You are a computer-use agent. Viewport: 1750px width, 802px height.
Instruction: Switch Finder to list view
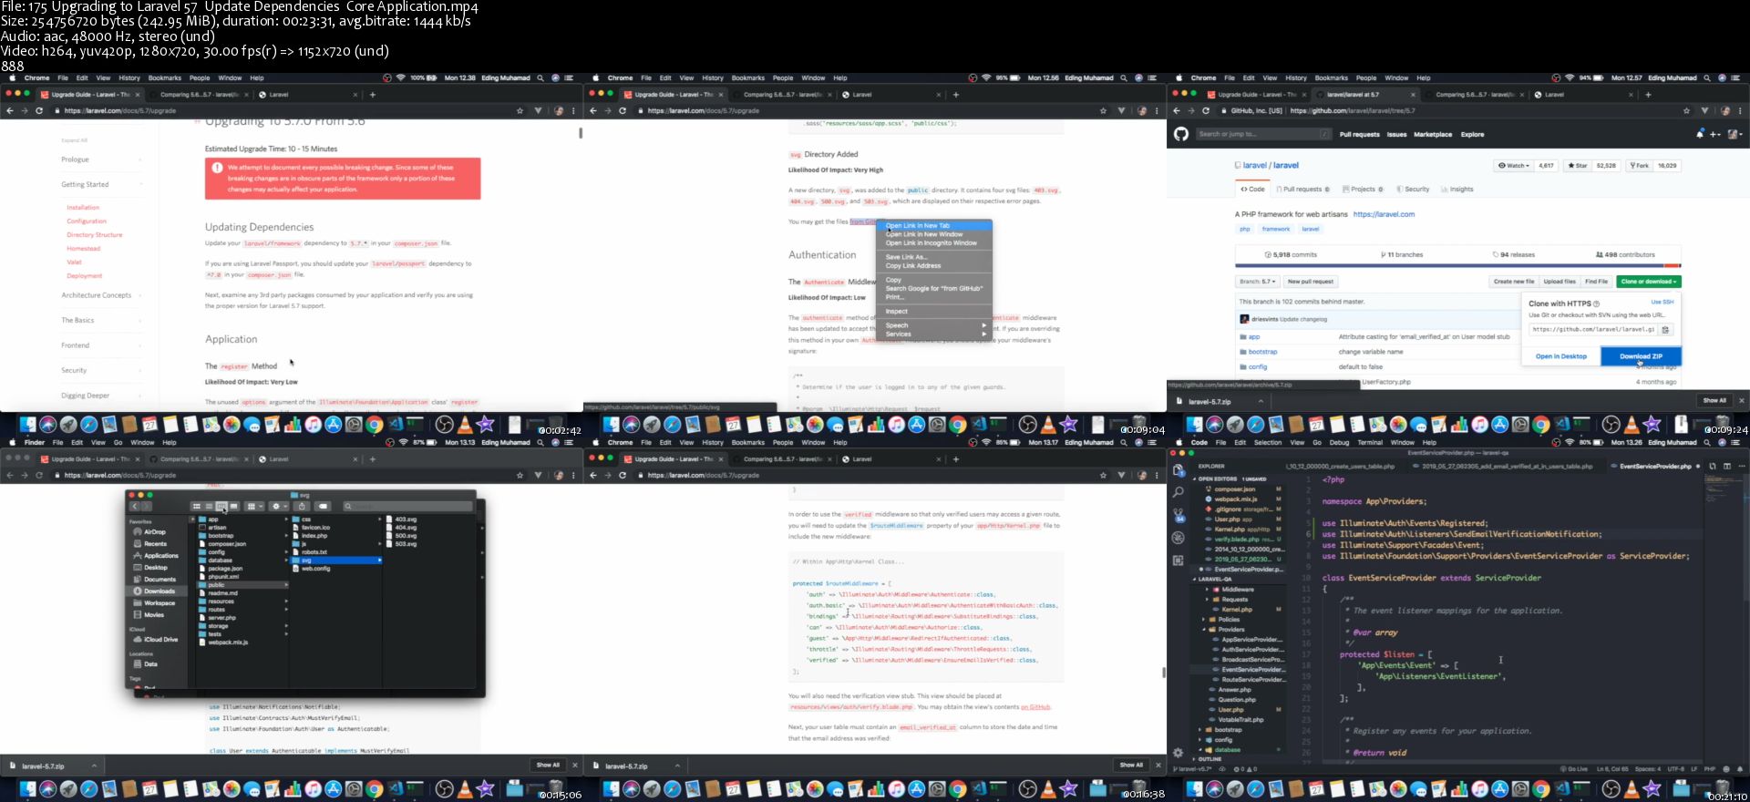[209, 506]
